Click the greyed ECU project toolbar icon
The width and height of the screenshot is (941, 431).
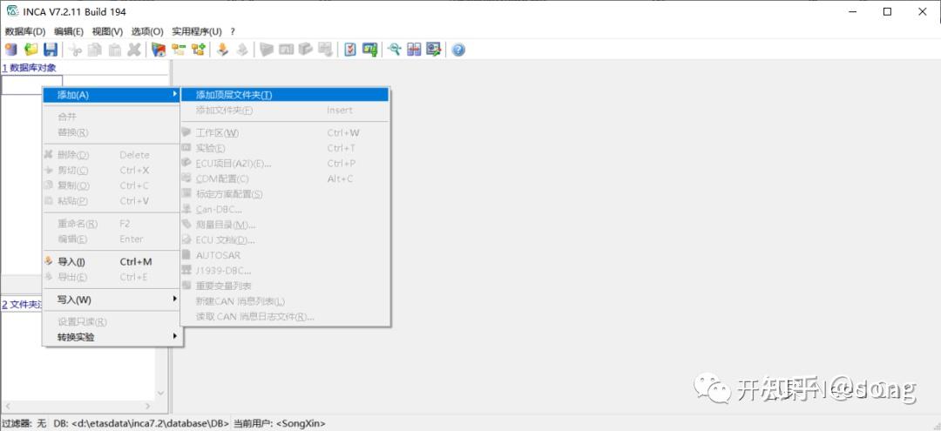click(x=306, y=50)
